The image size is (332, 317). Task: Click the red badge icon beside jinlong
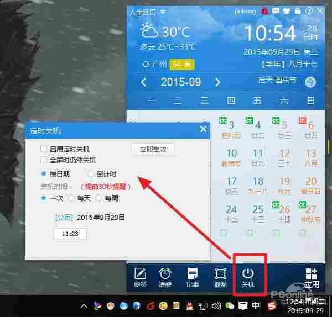coord(264,11)
